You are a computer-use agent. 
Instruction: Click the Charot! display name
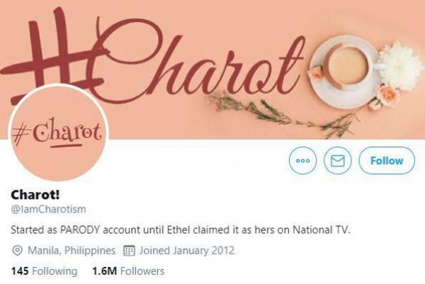[35, 194]
